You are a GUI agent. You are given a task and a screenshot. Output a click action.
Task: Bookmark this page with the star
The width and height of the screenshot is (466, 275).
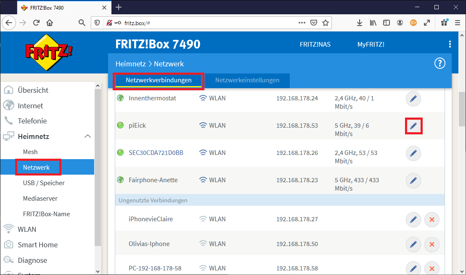pyautogui.click(x=326, y=23)
